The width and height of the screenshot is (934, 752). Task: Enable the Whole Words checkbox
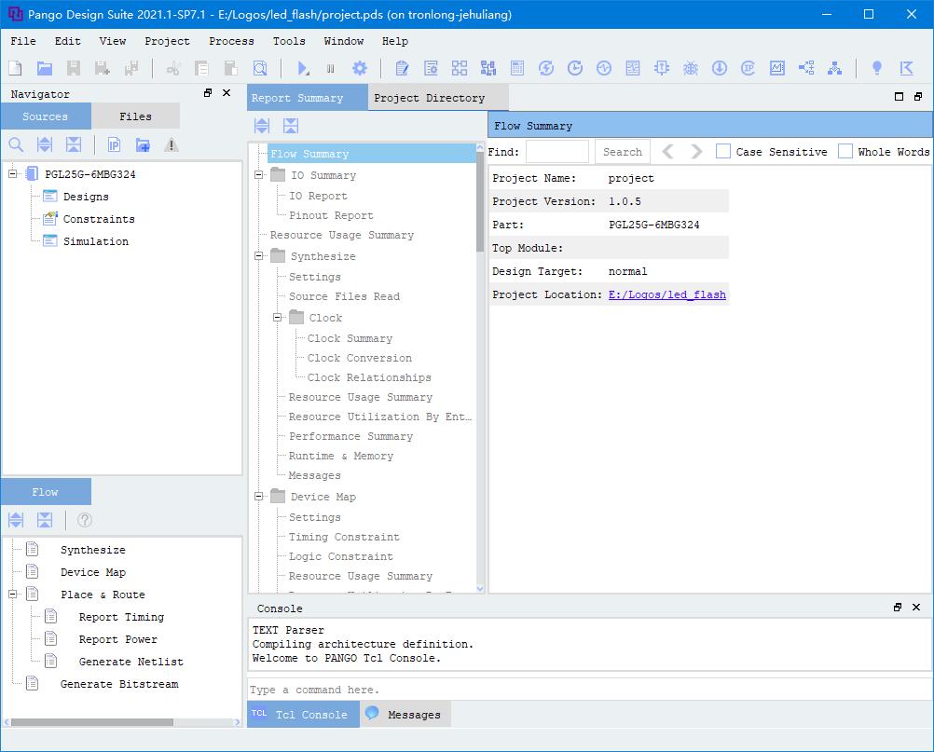[845, 151]
